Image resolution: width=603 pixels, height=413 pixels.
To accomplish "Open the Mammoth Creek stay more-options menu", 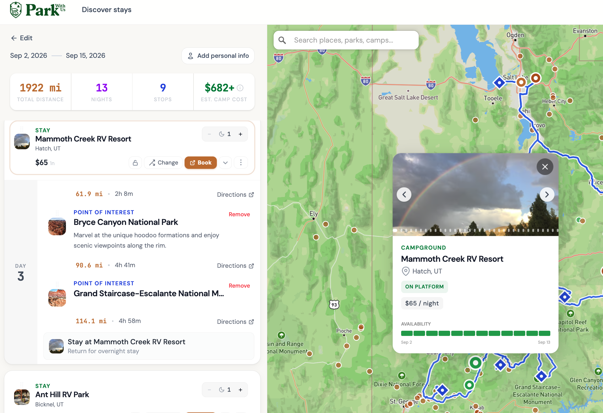I will [241, 163].
